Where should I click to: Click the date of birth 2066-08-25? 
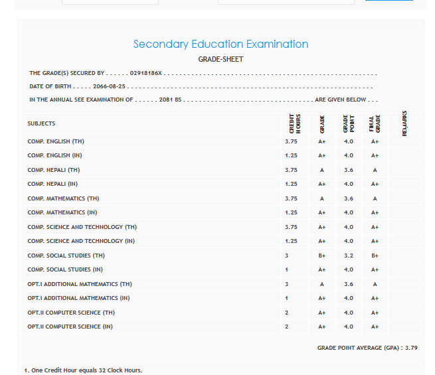click(x=110, y=87)
